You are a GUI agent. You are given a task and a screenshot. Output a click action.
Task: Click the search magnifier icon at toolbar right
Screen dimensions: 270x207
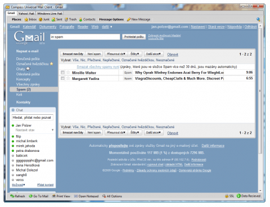pyautogui.click(x=258, y=19)
